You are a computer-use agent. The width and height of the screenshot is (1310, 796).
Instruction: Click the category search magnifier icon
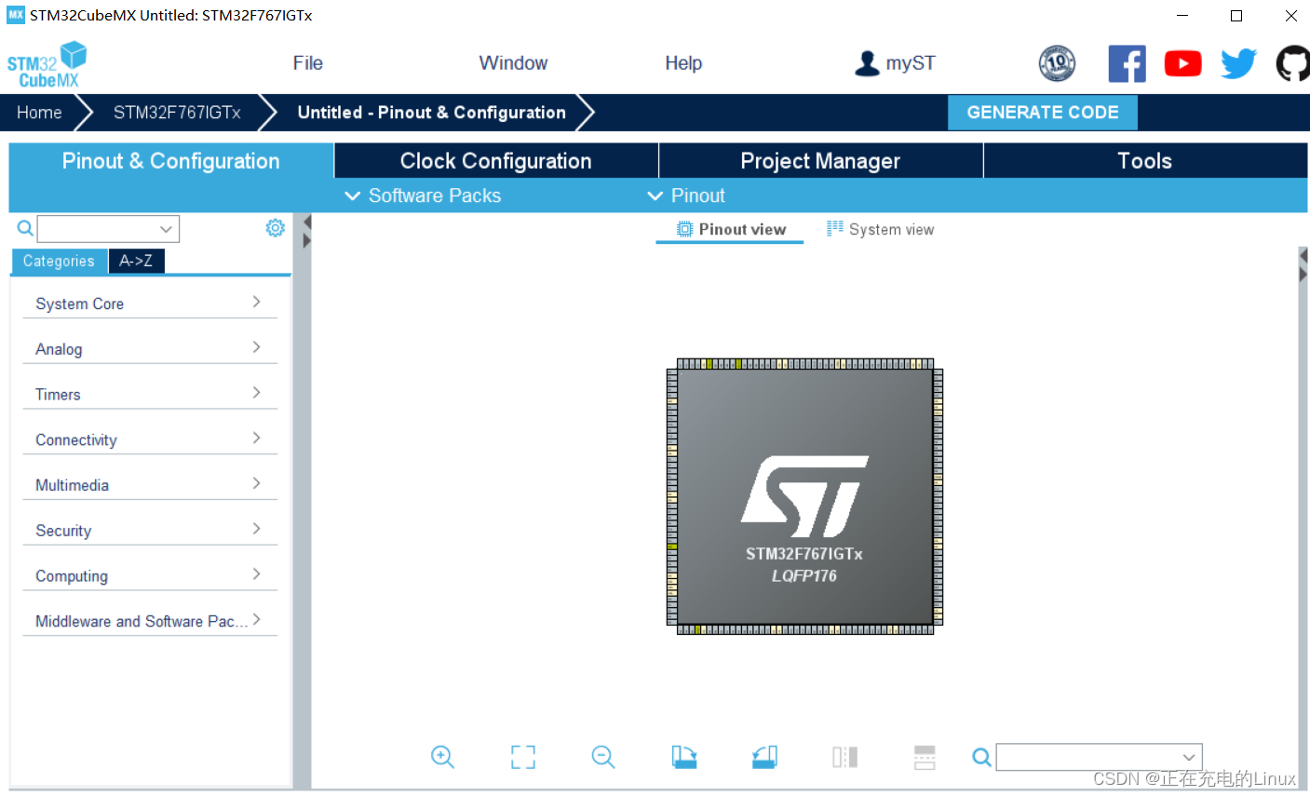point(25,228)
